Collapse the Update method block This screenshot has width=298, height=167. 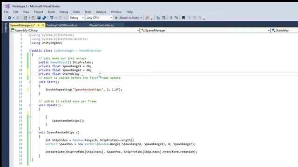(x=30, y=105)
